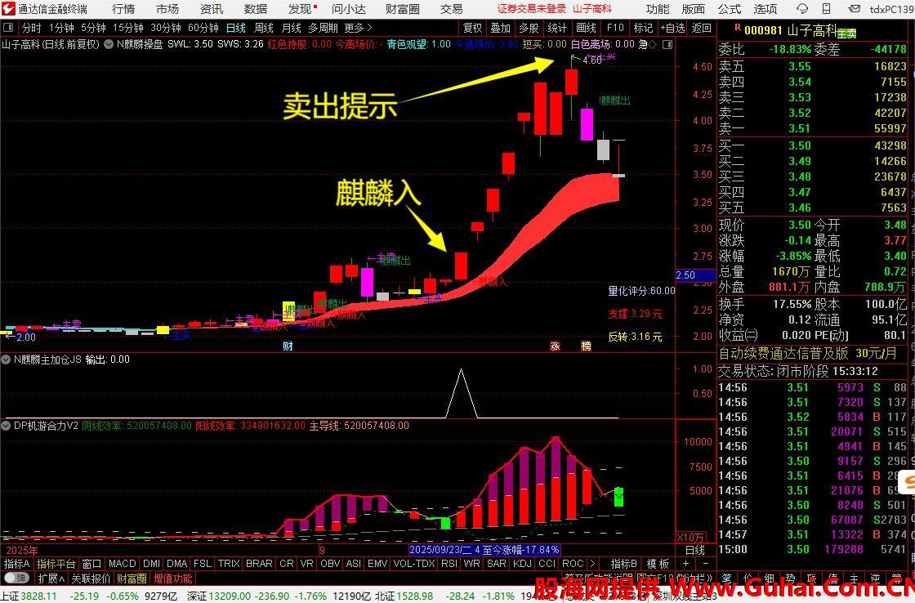This screenshot has width=915, height=603.
Task: Select the 指标B tab
Action: pos(624,564)
